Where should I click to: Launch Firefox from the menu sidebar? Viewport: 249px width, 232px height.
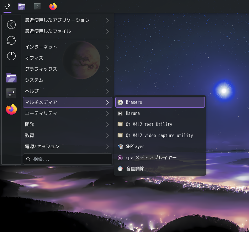(11, 109)
